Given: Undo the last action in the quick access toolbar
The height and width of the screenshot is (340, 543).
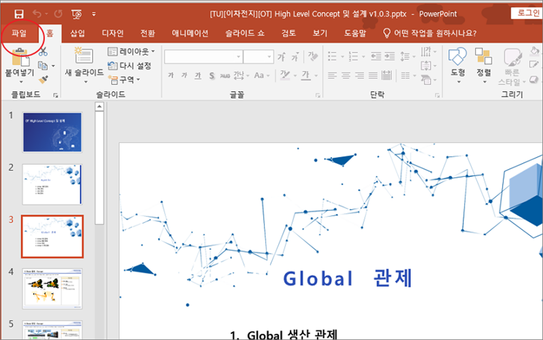Looking at the screenshot, I should 36,14.
